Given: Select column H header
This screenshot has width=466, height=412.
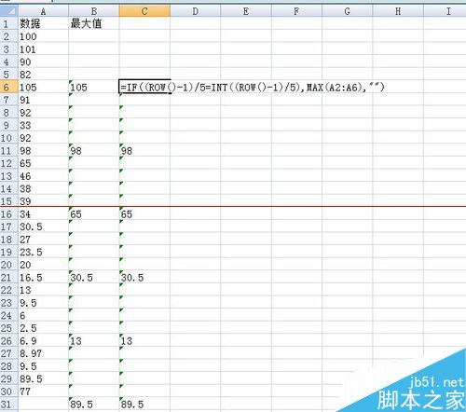Looking at the screenshot, I should (x=398, y=11).
